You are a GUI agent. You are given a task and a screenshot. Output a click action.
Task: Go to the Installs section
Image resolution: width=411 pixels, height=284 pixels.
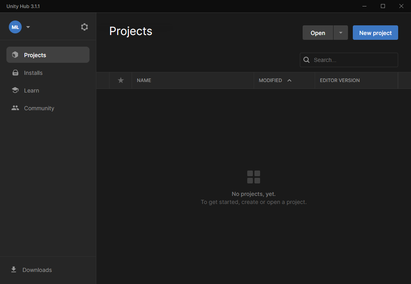point(48,73)
